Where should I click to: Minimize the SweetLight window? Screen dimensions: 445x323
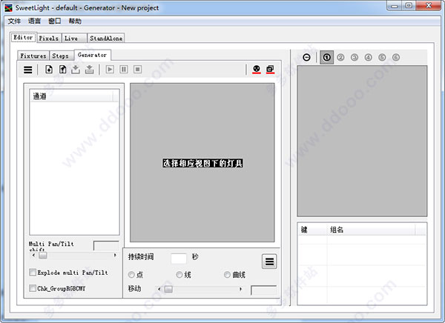pyautogui.click(x=395, y=6)
